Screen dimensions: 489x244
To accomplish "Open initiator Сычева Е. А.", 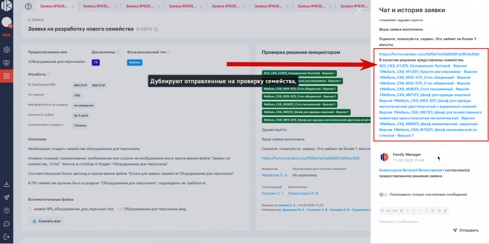I will (287, 205).
